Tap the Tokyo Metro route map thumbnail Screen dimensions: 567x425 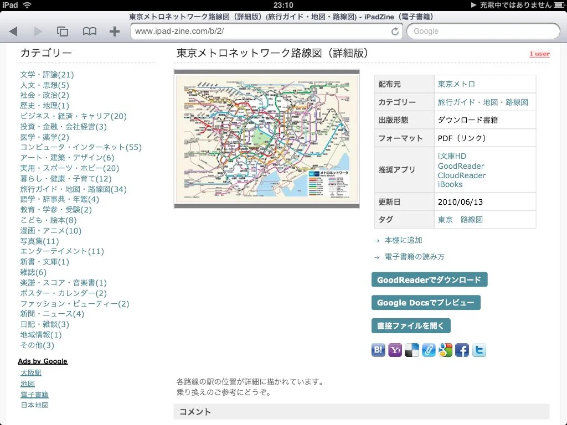pos(267,139)
